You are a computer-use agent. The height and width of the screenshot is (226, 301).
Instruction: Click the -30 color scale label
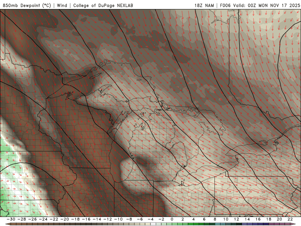(11, 219)
